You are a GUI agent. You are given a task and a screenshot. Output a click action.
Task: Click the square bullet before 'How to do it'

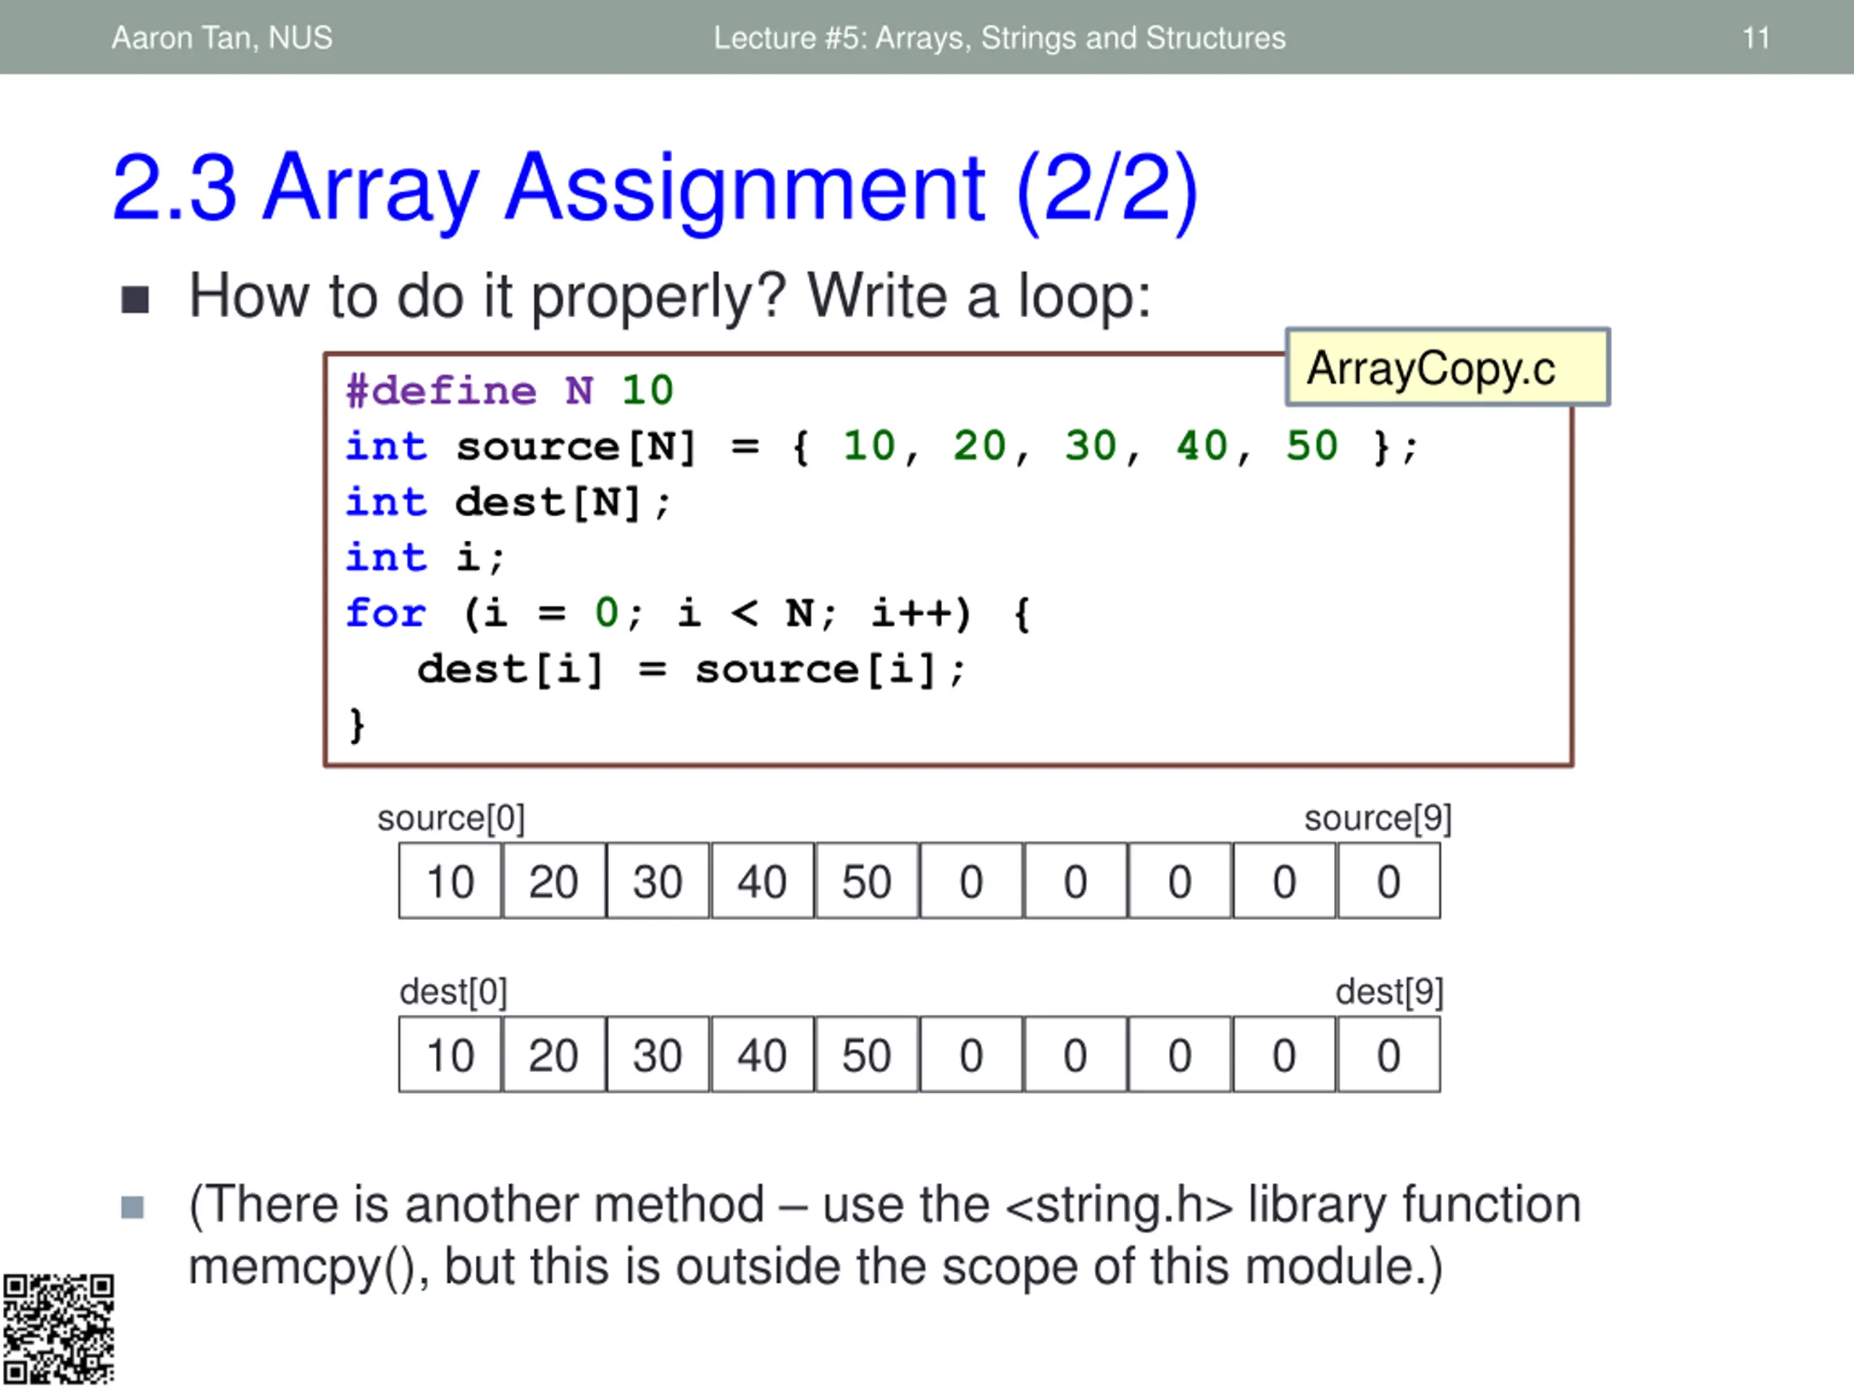pyautogui.click(x=135, y=299)
